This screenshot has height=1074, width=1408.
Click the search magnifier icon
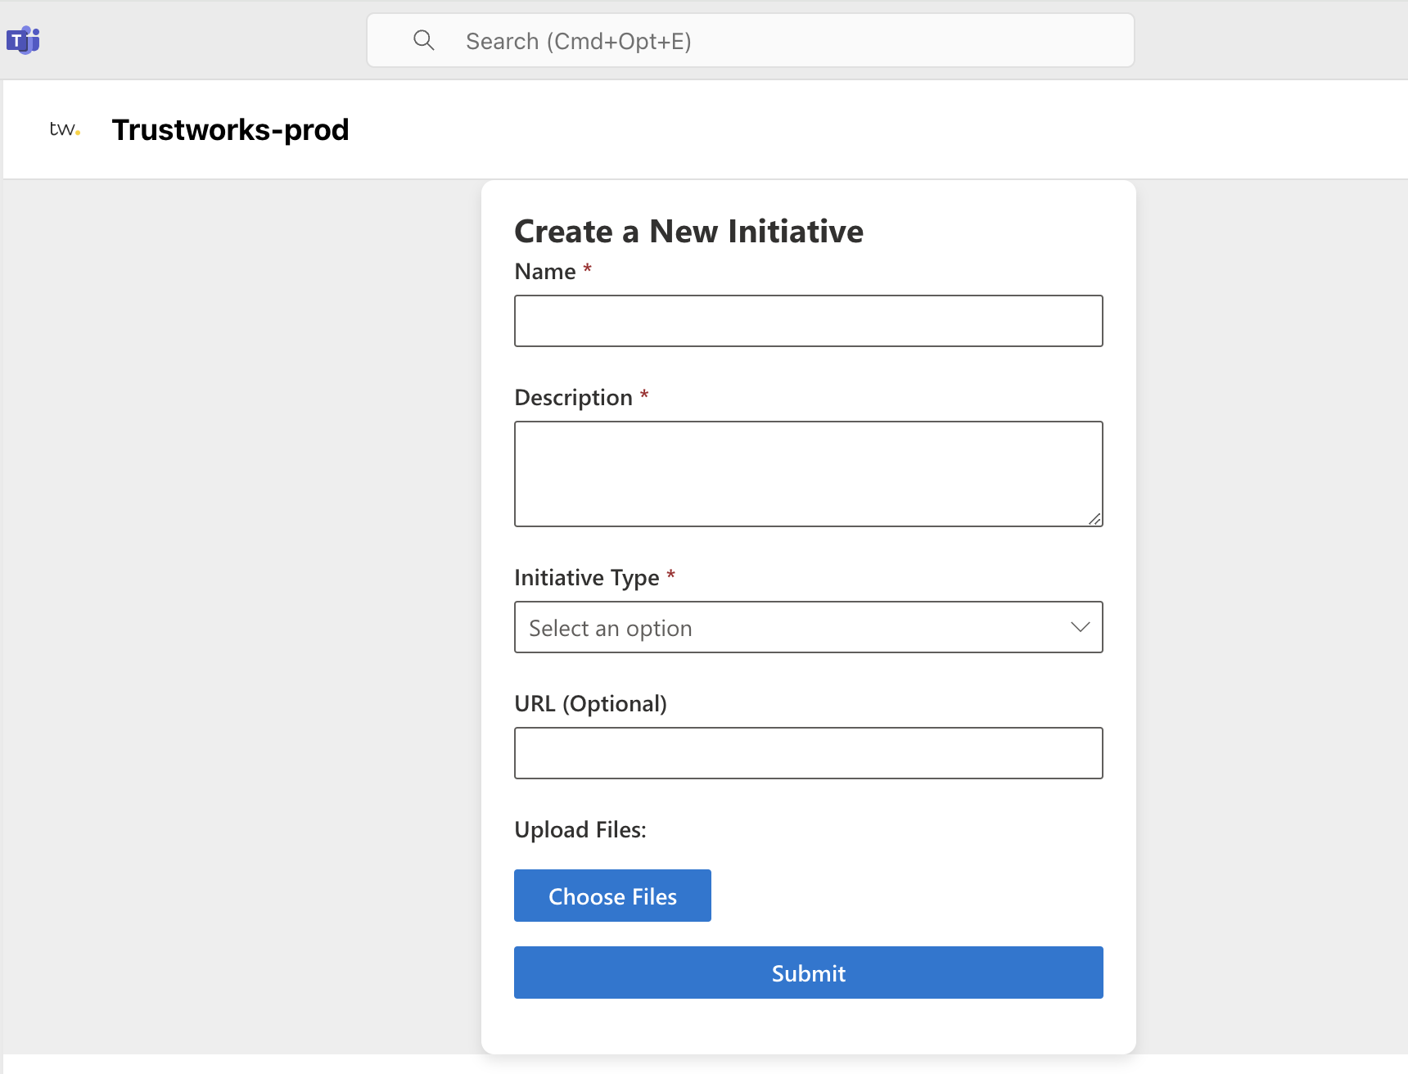(x=424, y=40)
